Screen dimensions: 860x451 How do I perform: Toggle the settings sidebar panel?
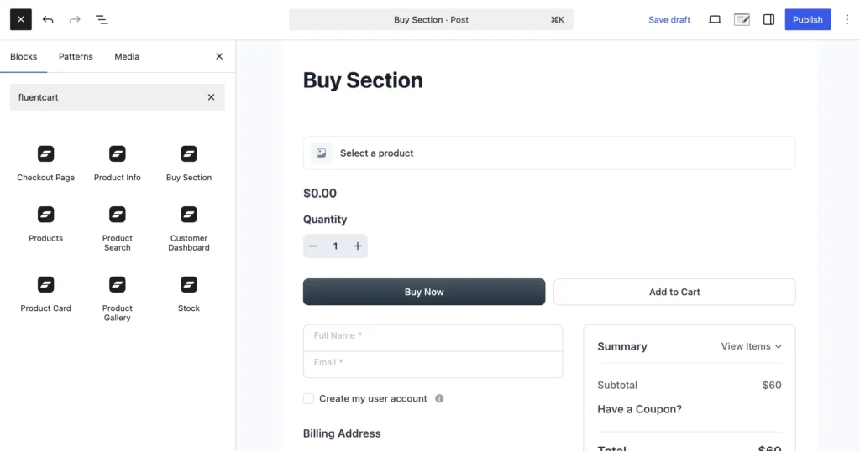click(768, 20)
